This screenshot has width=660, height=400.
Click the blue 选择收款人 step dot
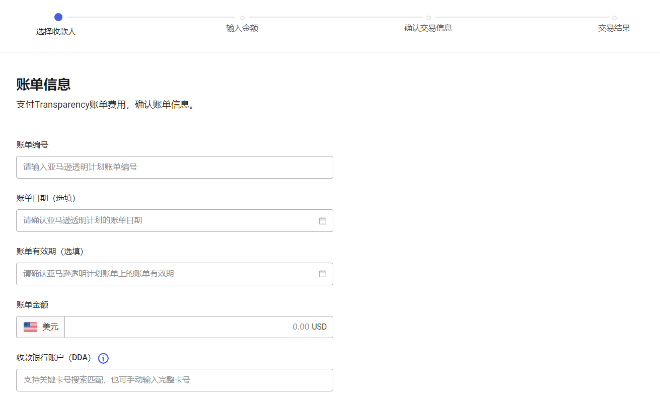(58, 17)
